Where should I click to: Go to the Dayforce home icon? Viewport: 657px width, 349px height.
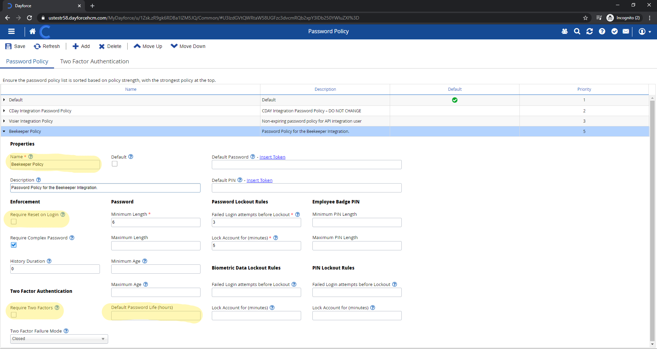[x=33, y=32]
